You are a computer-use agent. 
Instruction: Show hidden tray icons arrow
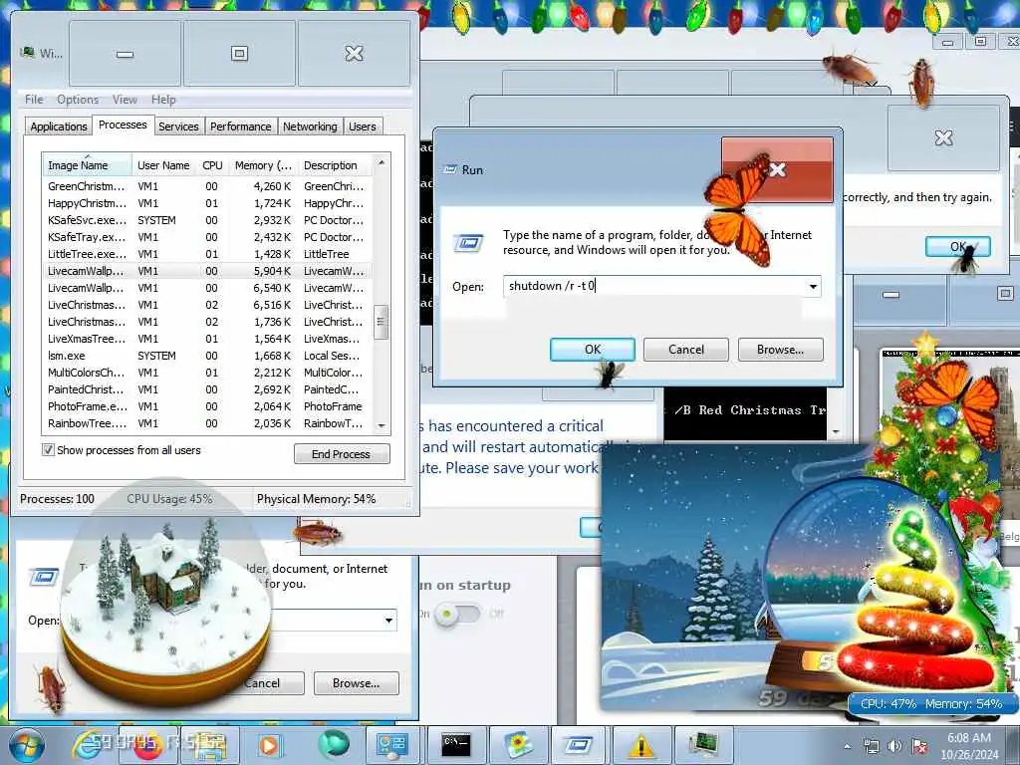pyautogui.click(x=847, y=746)
